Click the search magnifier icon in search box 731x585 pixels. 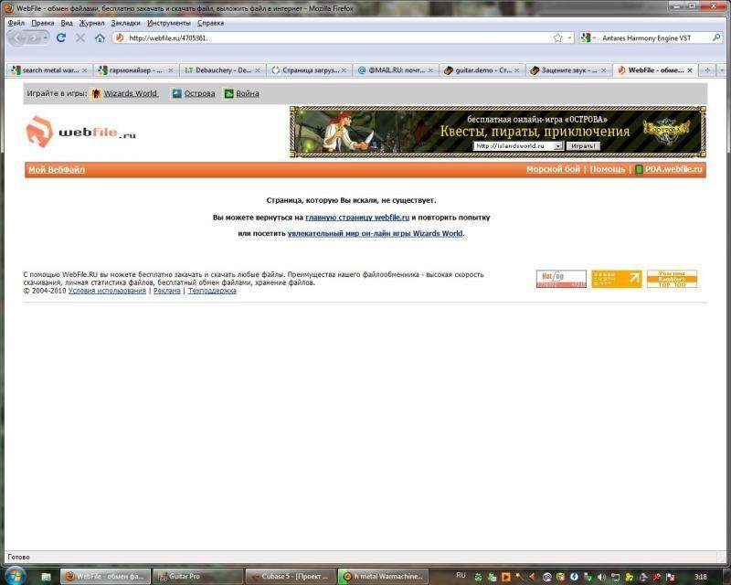[x=719, y=38]
